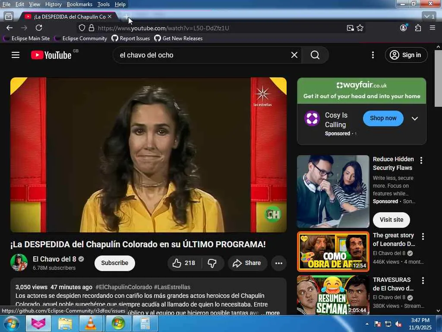Click the #LasEstrellas hashtag

point(172,287)
